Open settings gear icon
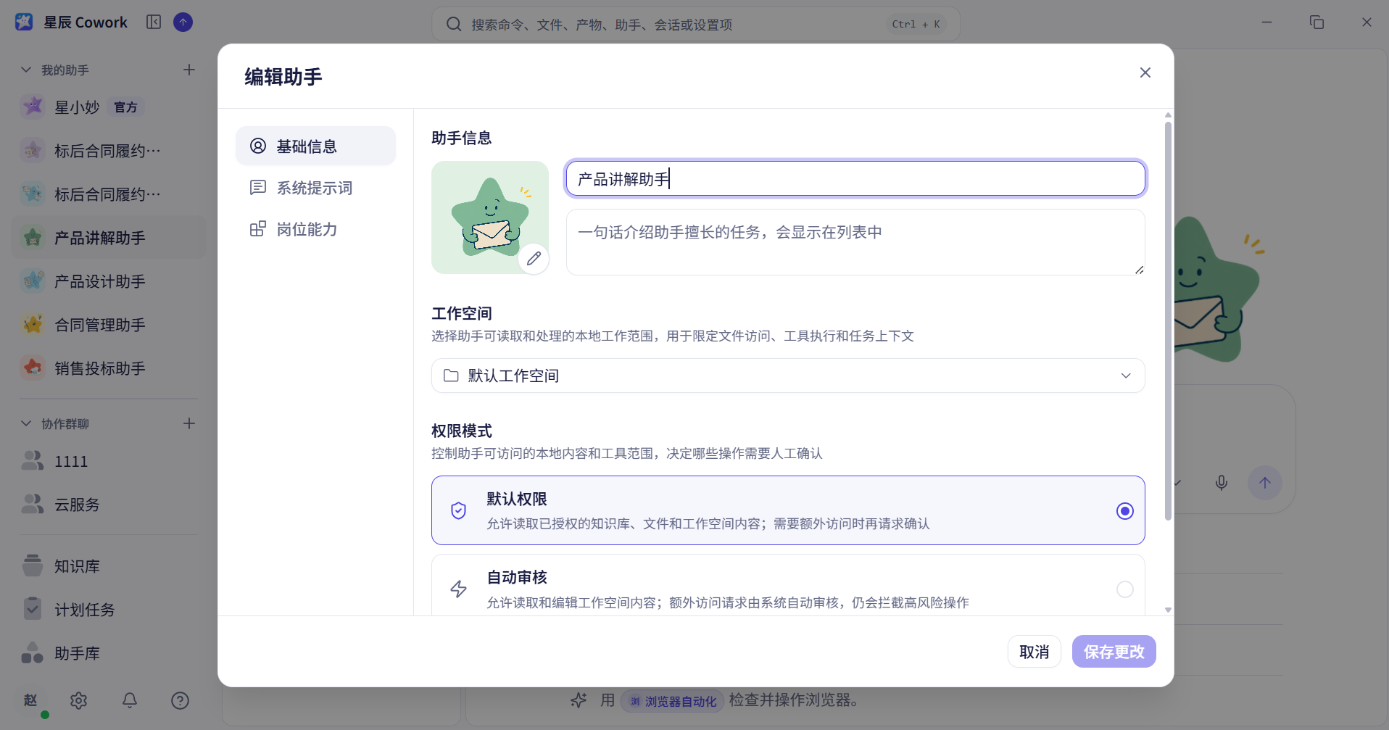This screenshot has height=730, width=1389. coord(79,700)
